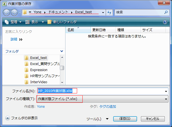The height and width of the screenshot is (127, 172).
Task: Click the キャンセル button
Action: click(x=153, y=119)
